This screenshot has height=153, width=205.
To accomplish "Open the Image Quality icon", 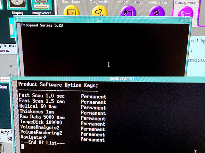I will click(128, 11).
